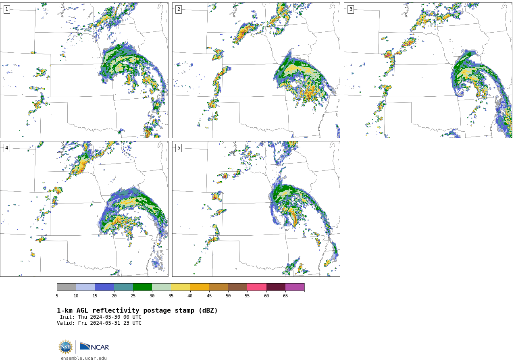Click the NSF logo icon

pyautogui.click(x=66, y=347)
